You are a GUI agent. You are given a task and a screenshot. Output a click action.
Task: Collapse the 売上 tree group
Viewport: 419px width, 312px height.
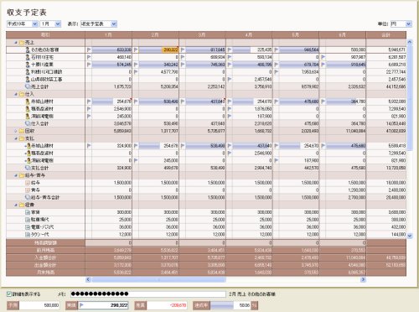click(16, 43)
